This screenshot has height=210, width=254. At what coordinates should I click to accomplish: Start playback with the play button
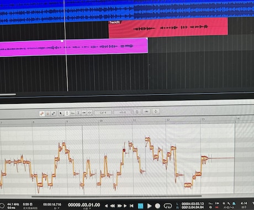coord(150,206)
